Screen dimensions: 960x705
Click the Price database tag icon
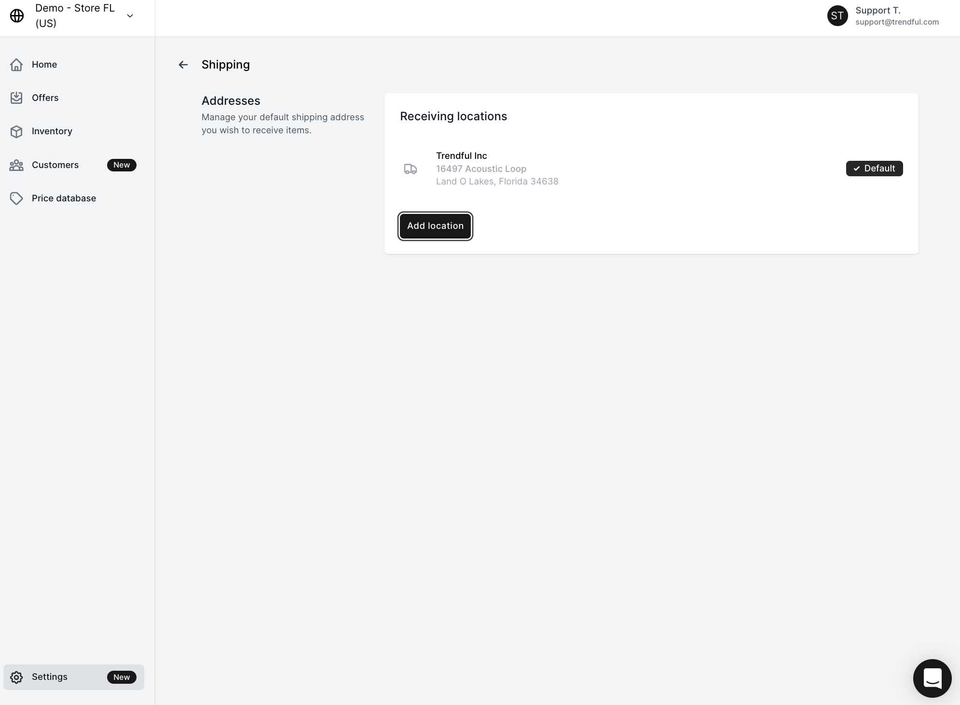pos(16,198)
